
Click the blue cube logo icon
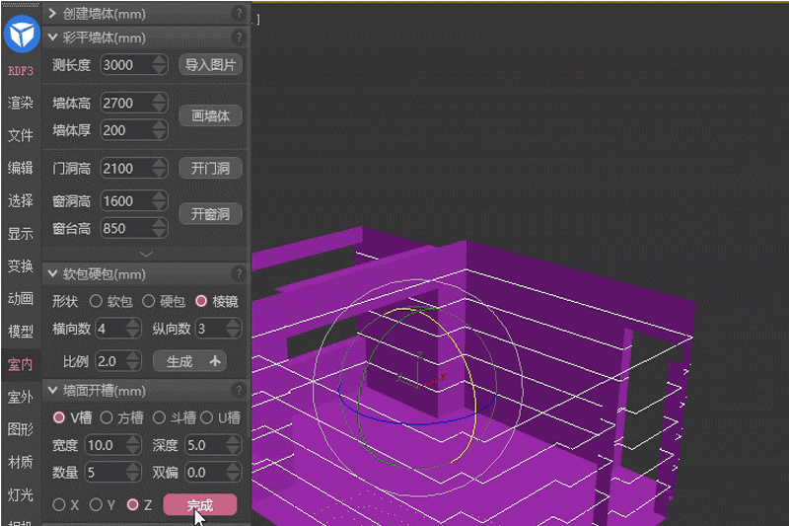pyautogui.click(x=21, y=35)
